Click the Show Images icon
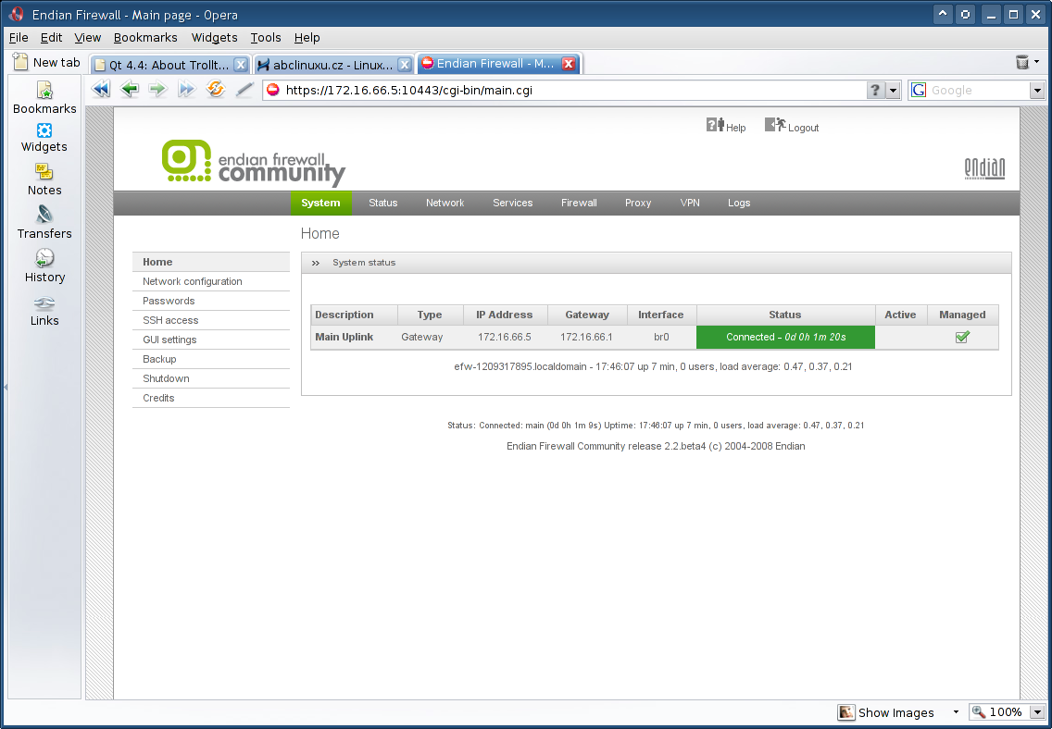The width and height of the screenshot is (1052, 729). (846, 712)
